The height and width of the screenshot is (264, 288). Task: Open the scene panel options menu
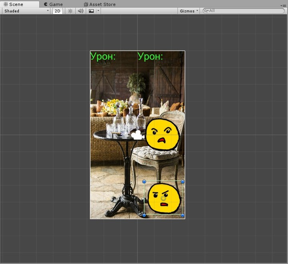284,6
